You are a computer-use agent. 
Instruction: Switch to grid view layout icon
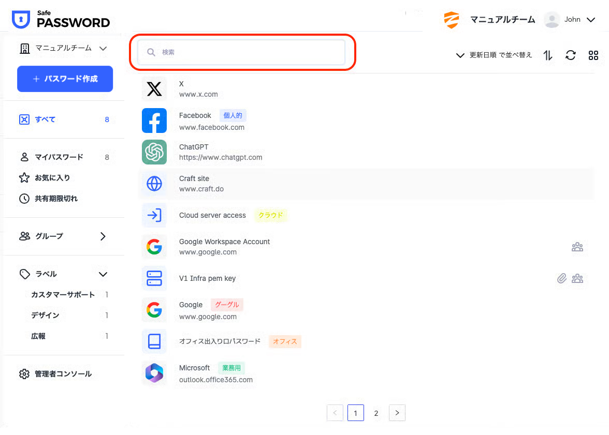click(x=593, y=55)
